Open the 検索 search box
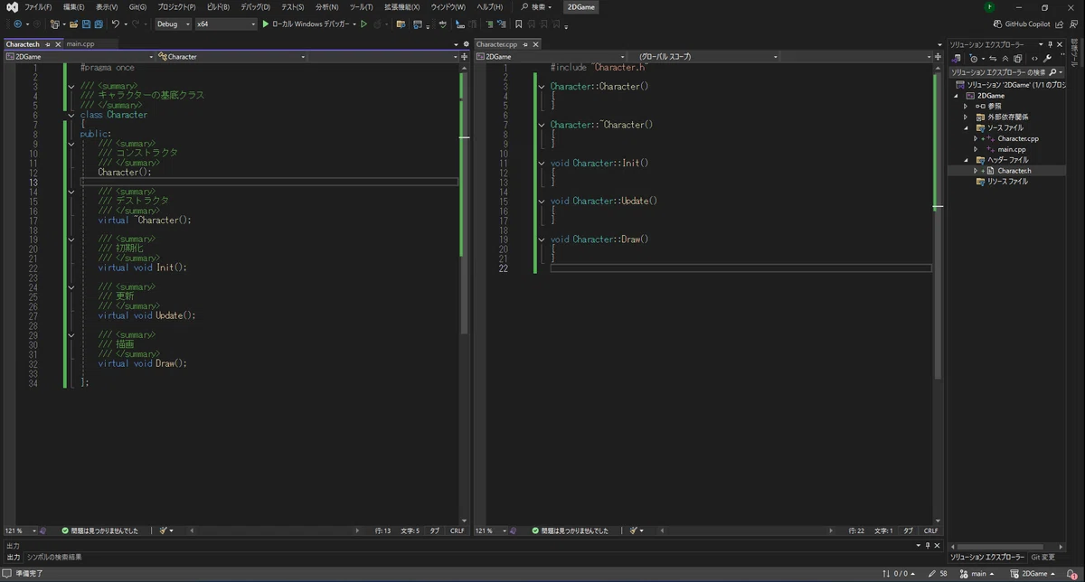The height and width of the screenshot is (582, 1085). pyautogui.click(x=537, y=7)
